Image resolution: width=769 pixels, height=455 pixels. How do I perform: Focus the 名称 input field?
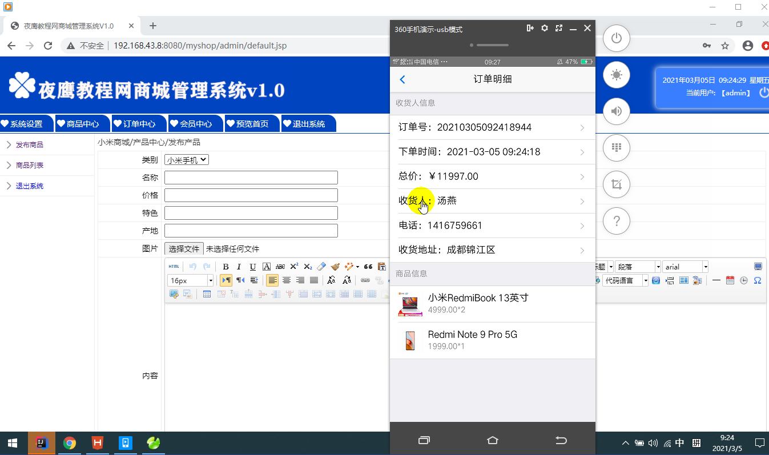(251, 178)
